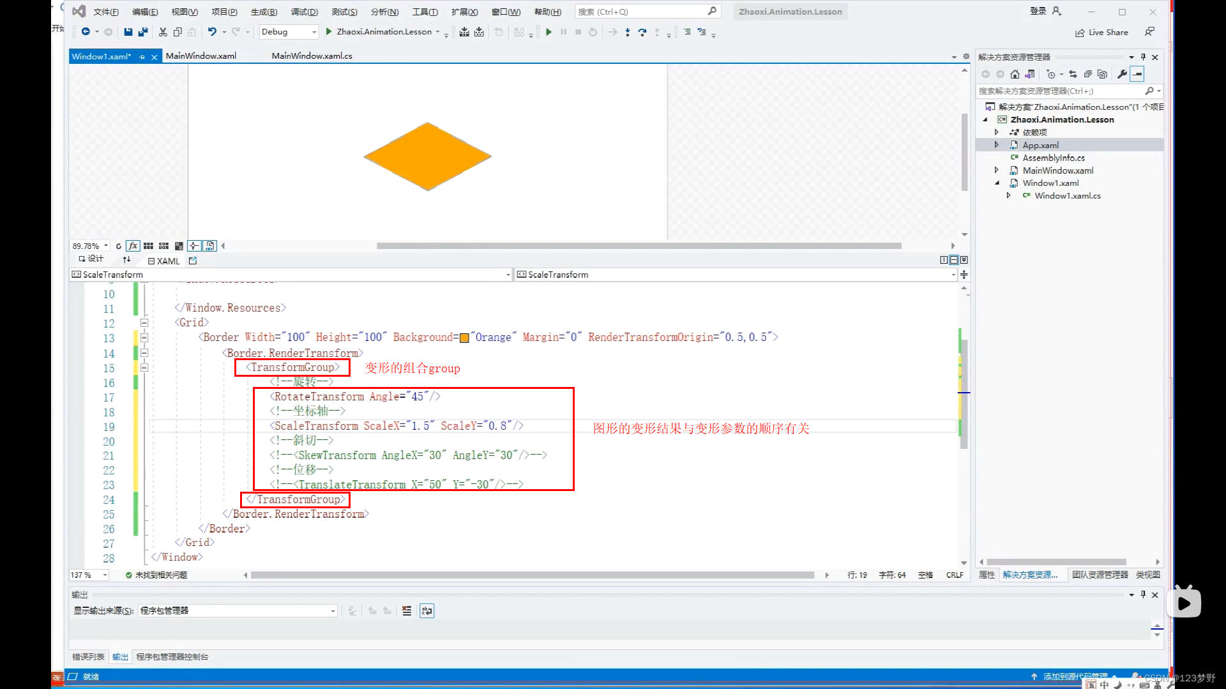This screenshot has width=1226, height=689.
Task: Click the Cut scissors icon
Action: (163, 32)
